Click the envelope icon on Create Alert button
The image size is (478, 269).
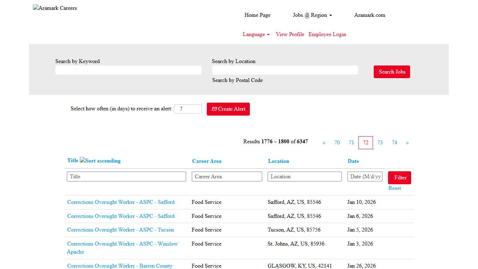tap(214, 109)
